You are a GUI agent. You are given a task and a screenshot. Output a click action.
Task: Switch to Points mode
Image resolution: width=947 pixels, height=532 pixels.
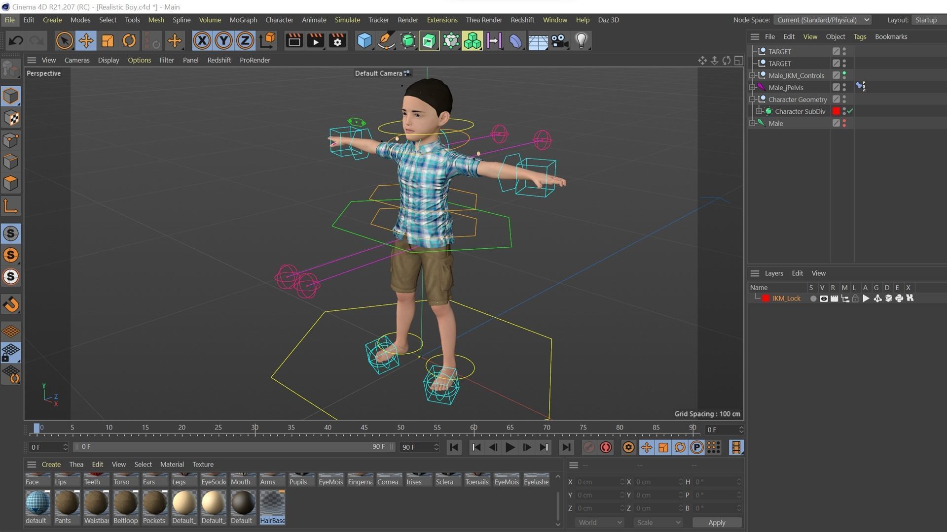tap(11, 140)
